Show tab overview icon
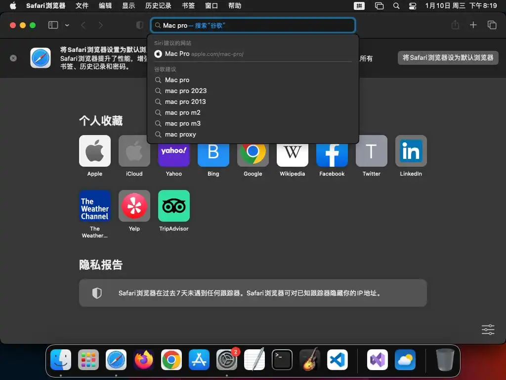This screenshot has height=380, width=506. (492, 25)
